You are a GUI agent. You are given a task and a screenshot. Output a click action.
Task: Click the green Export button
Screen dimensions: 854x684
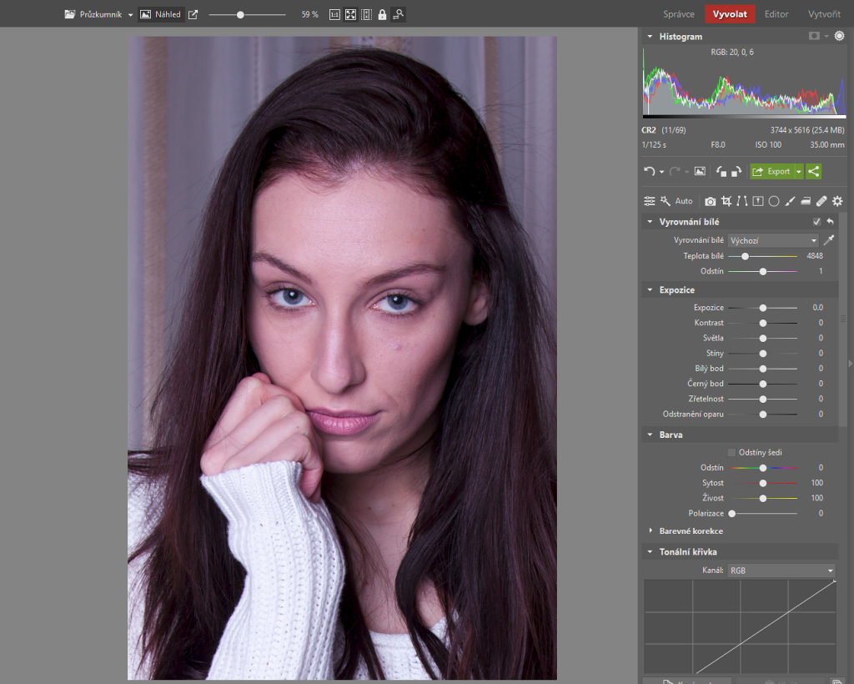coord(771,171)
